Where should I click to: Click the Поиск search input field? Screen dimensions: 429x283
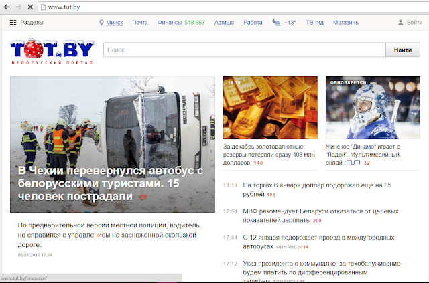244,50
